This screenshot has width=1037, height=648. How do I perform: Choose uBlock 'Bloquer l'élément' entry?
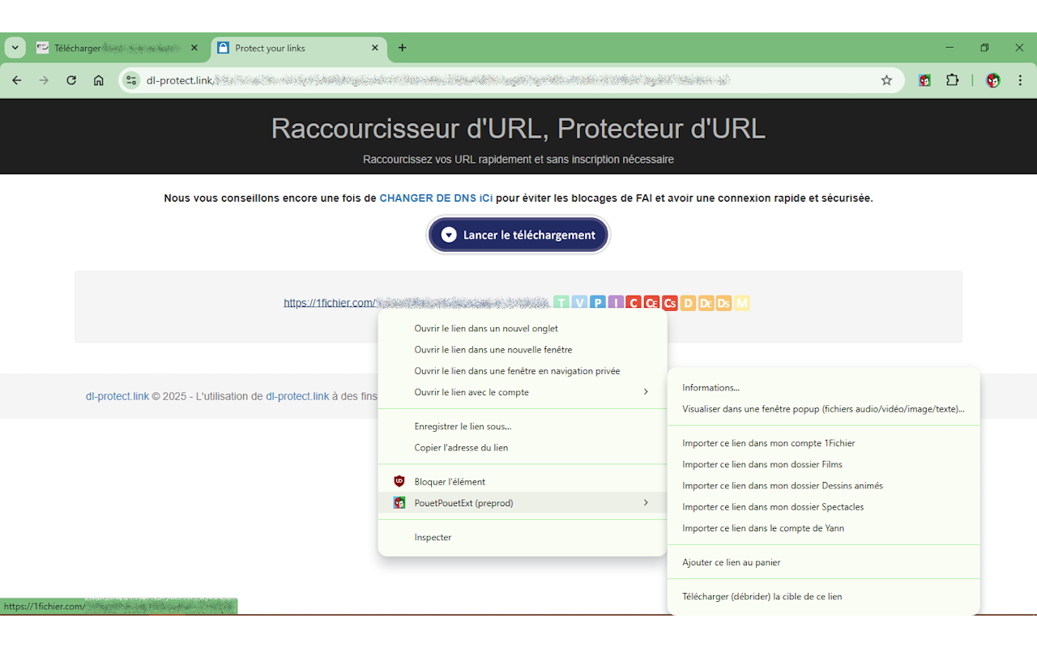coord(523,481)
